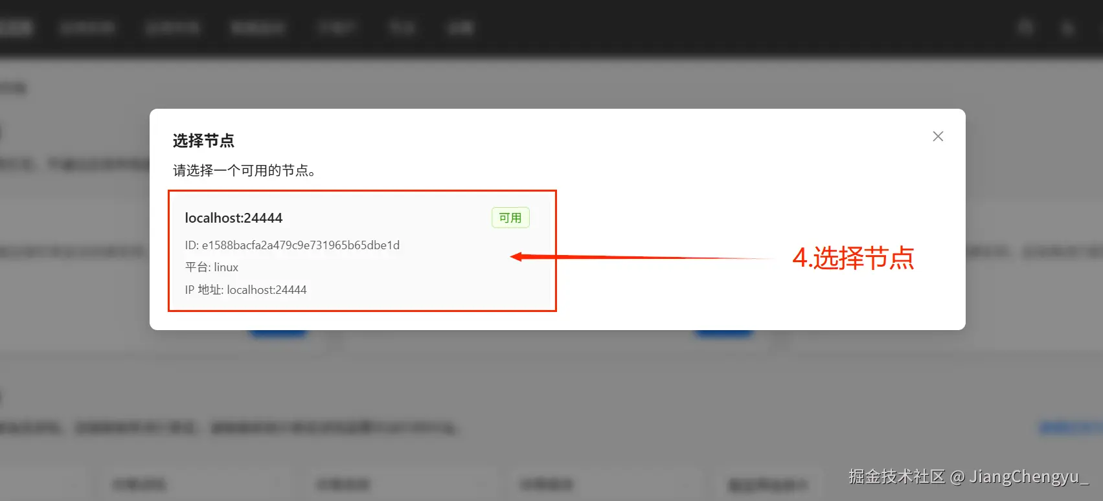The width and height of the screenshot is (1103, 501).
Task: Click the green 可用 status badge
Action: 510,218
